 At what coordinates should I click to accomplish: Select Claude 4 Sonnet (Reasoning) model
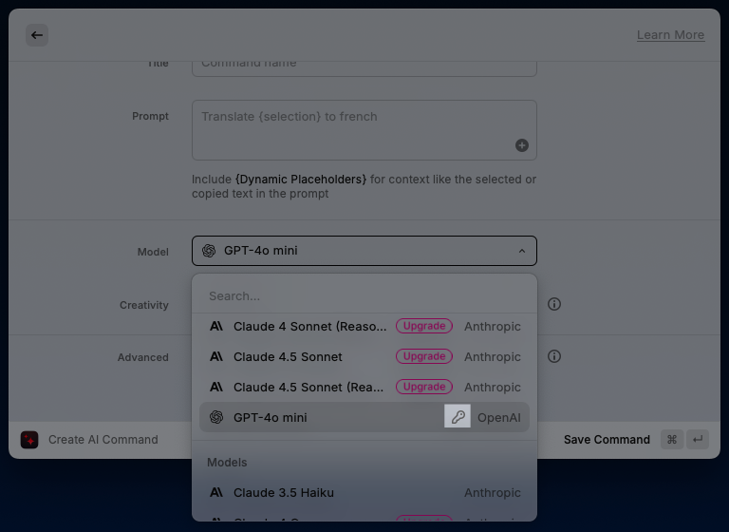point(364,326)
